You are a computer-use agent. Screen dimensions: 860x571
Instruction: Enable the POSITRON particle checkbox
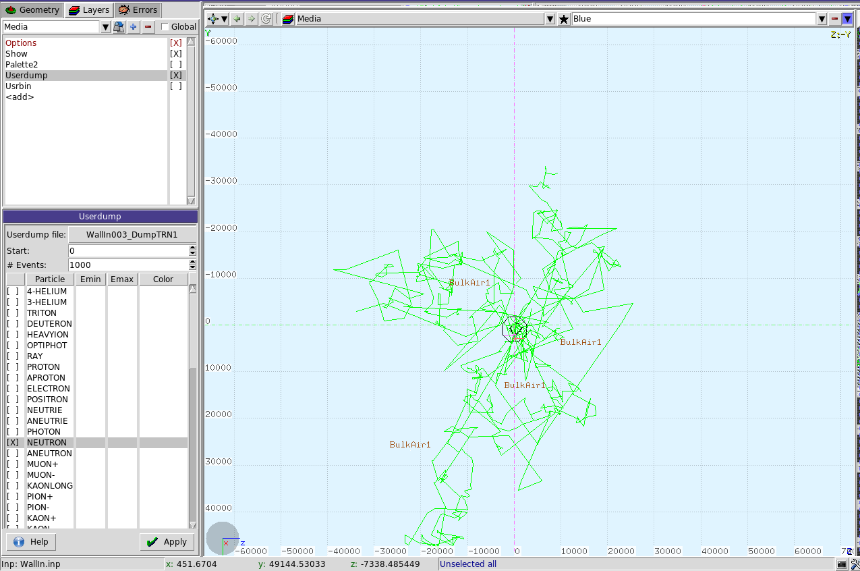(x=13, y=400)
